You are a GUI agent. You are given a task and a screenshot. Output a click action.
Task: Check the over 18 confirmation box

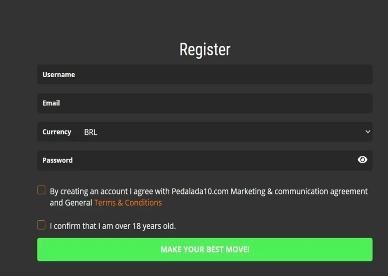(x=41, y=225)
